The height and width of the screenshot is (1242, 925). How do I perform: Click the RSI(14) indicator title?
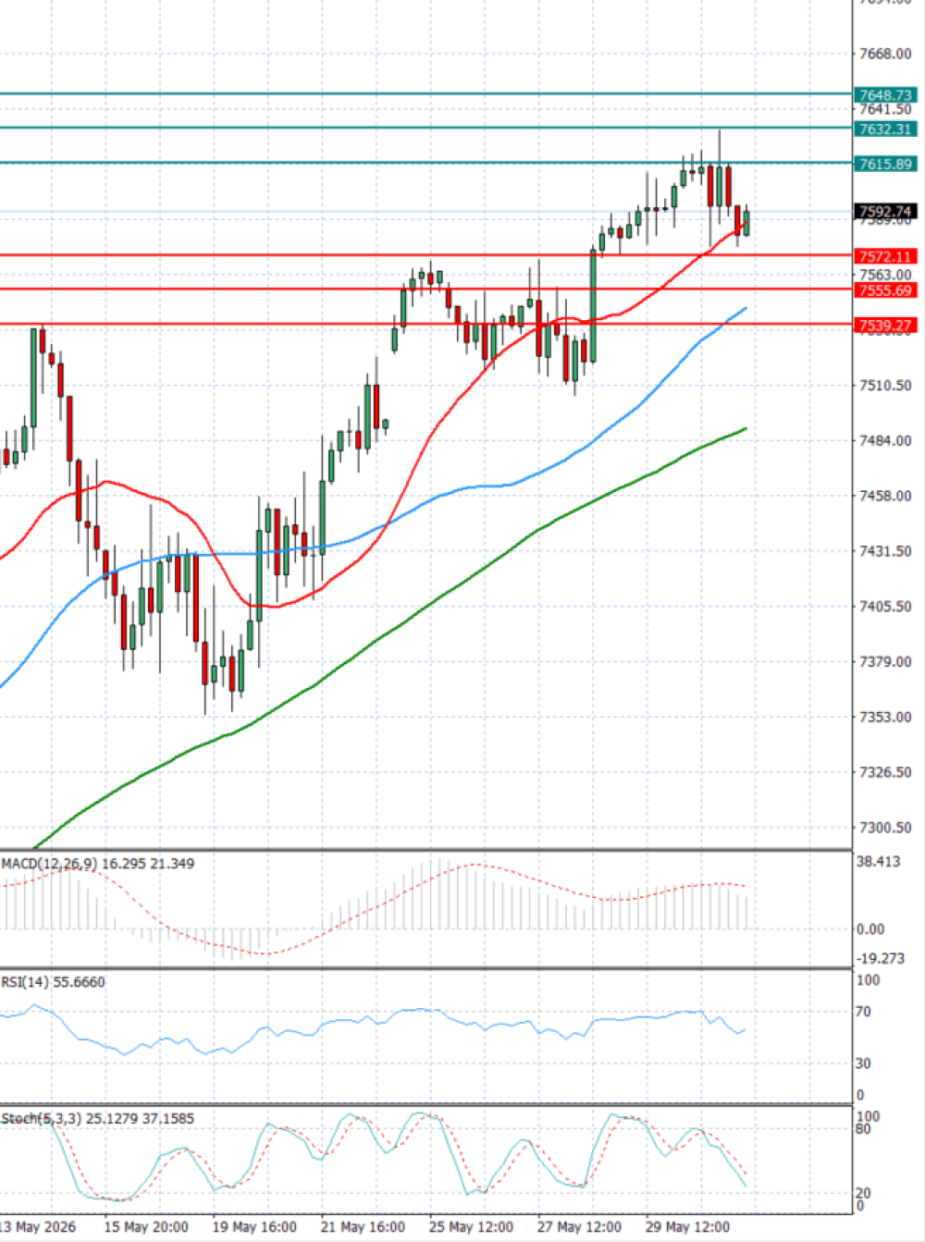click(25, 982)
